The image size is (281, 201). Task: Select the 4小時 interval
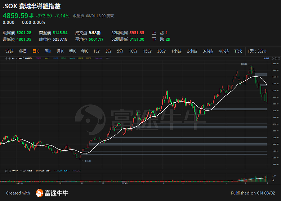tap(224, 51)
